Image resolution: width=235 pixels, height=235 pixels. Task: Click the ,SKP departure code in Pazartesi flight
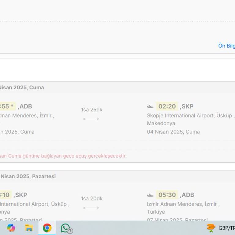[20, 195]
